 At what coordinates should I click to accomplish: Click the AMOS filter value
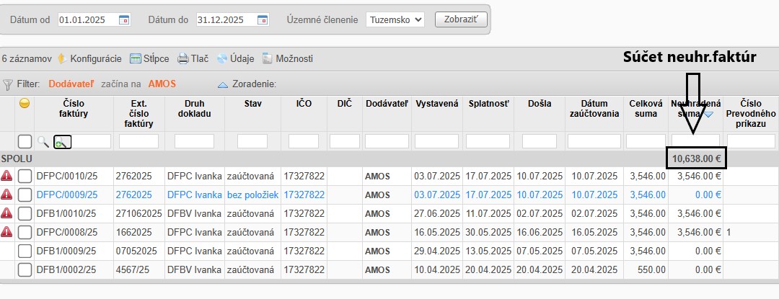162,84
